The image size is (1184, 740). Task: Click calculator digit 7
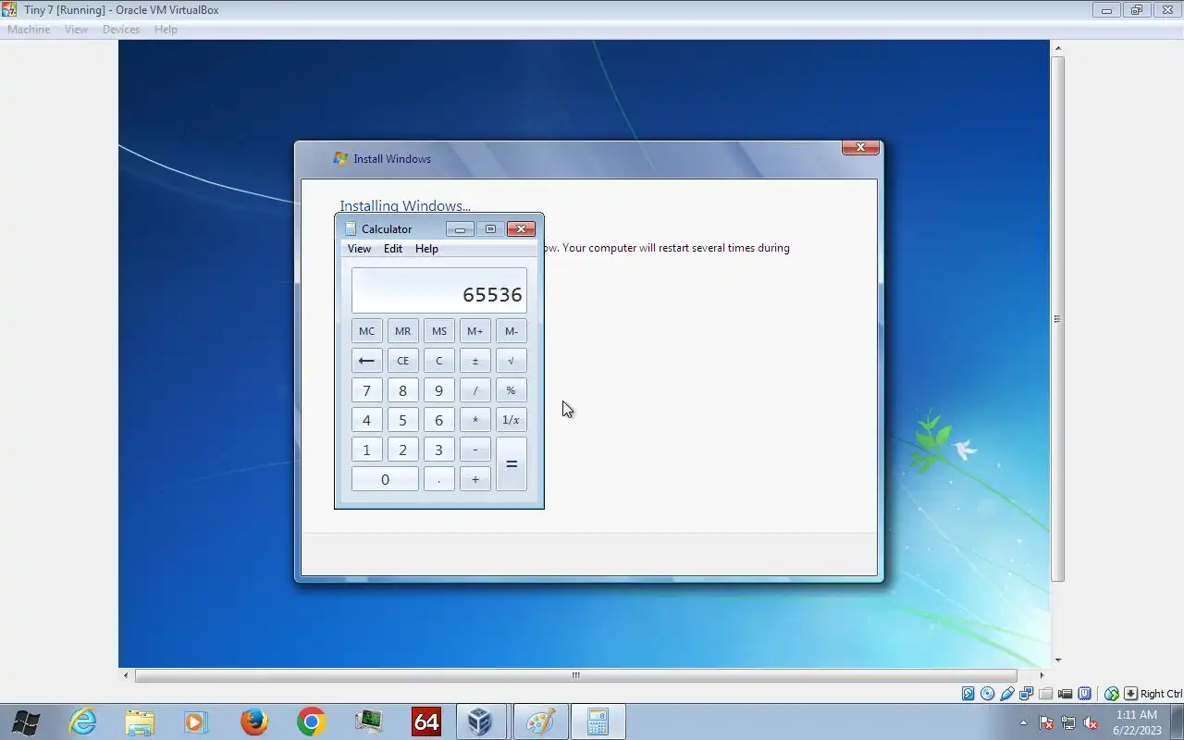coord(366,390)
